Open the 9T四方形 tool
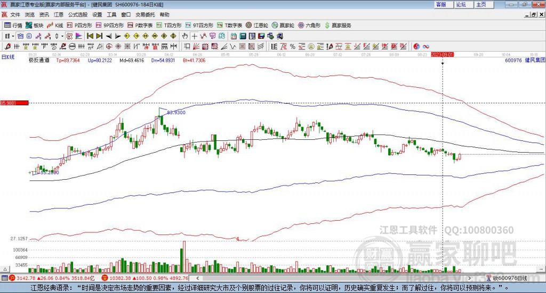Screen dimensions: 546x293 point(199,26)
